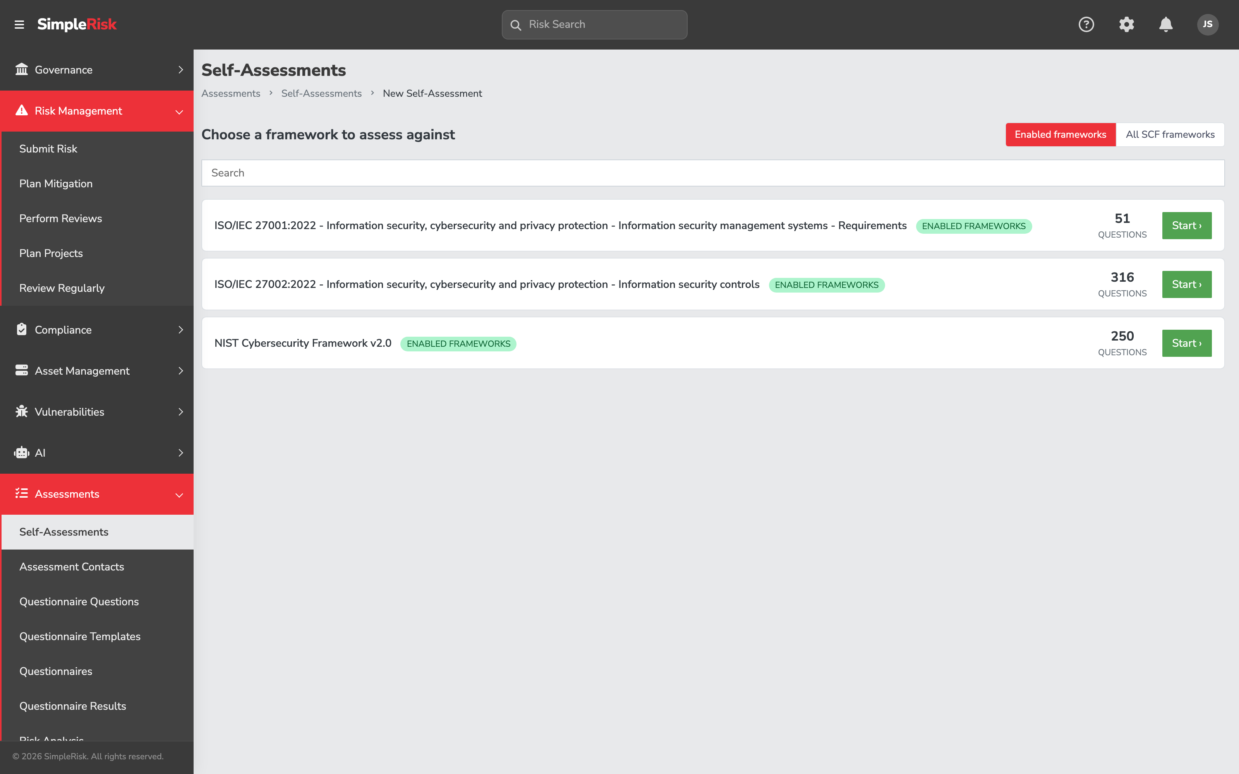1239x774 pixels.
Task: Open Assessment Contacts in the sidebar
Action: (97, 567)
